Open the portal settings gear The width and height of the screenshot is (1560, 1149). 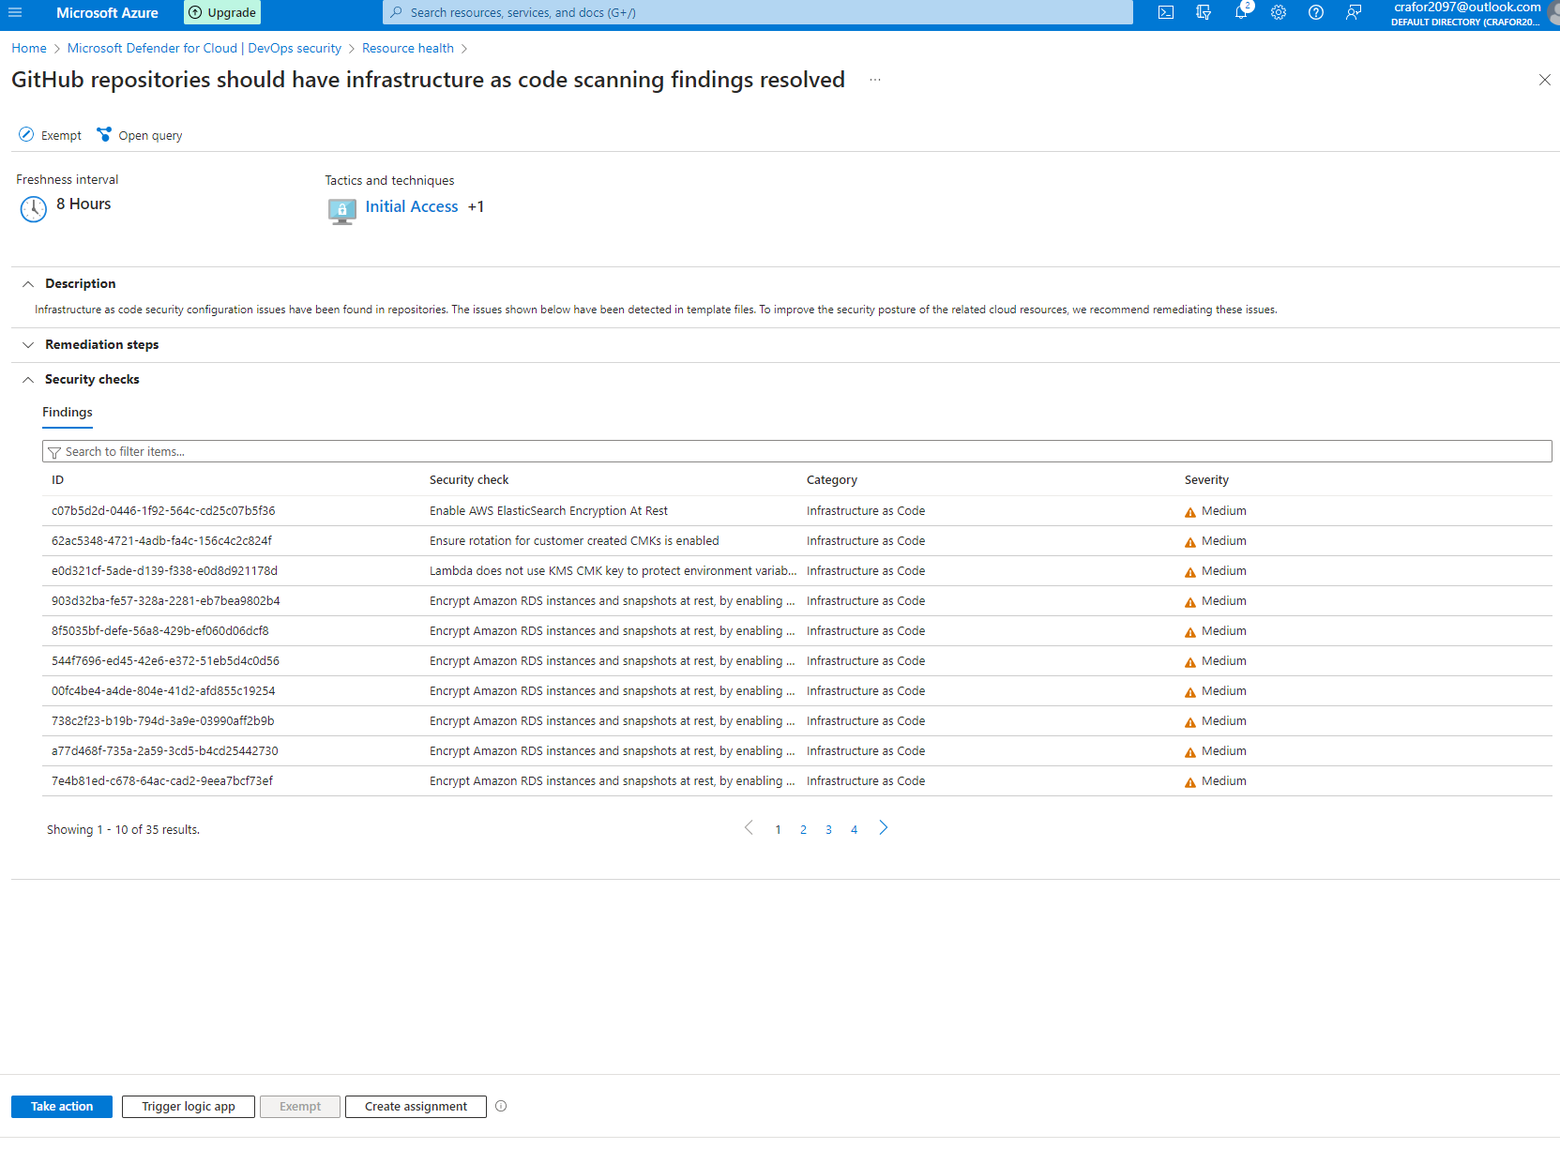1279,13
